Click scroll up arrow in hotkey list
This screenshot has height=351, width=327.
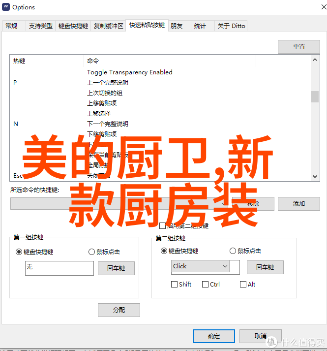coord(315,60)
